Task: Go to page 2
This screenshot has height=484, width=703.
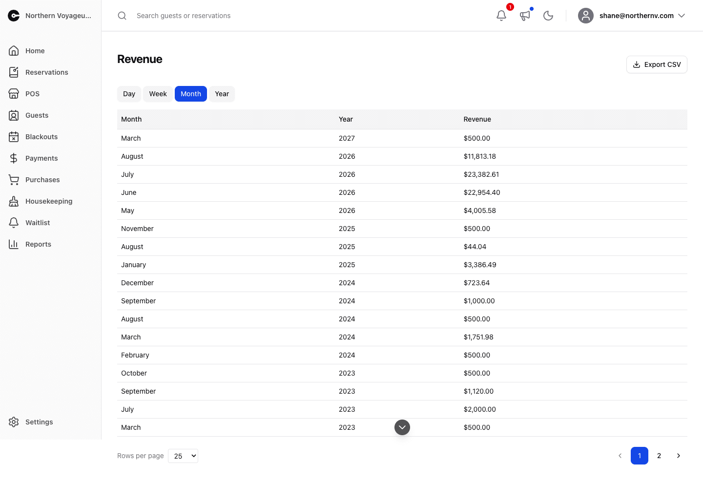Action: click(659, 456)
